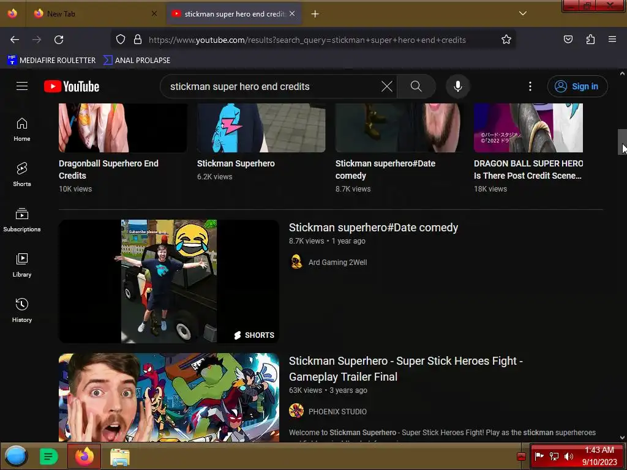View site security padlock info
Image resolution: width=627 pixels, height=470 pixels.
(x=138, y=40)
